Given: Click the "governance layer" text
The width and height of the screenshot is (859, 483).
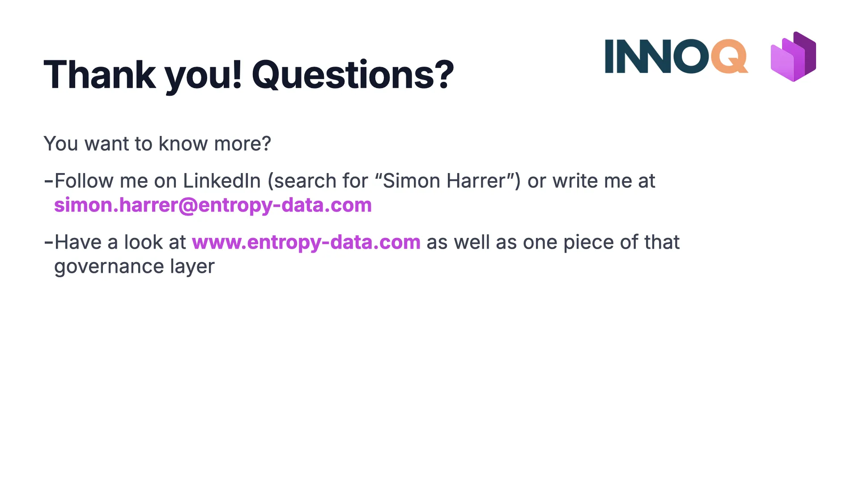Looking at the screenshot, I should (134, 267).
